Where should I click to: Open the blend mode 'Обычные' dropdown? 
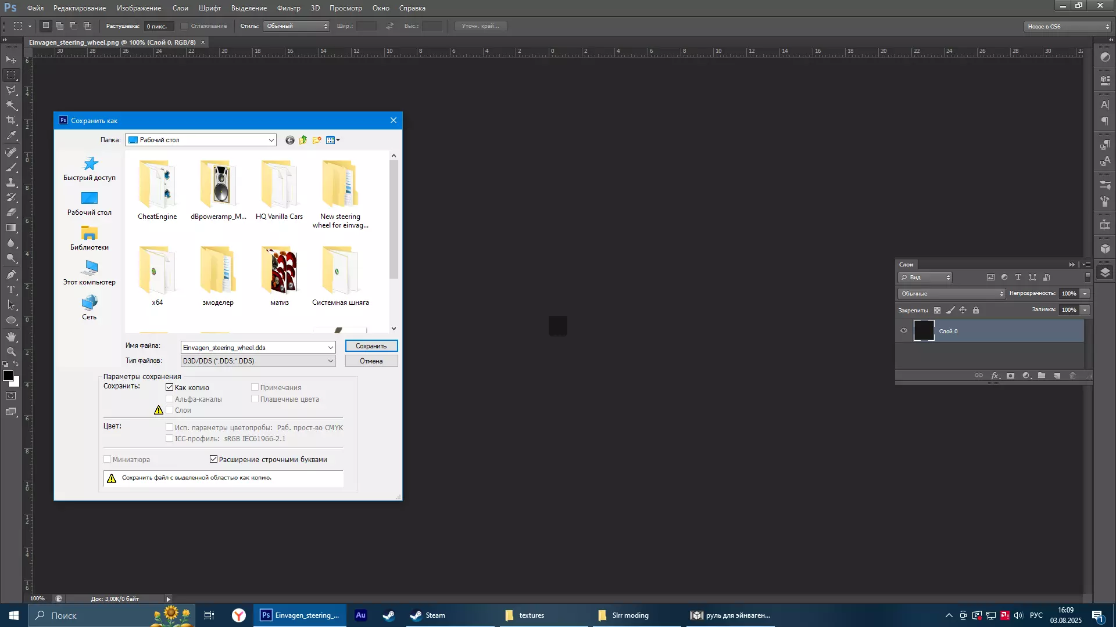pyautogui.click(x=952, y=294)
